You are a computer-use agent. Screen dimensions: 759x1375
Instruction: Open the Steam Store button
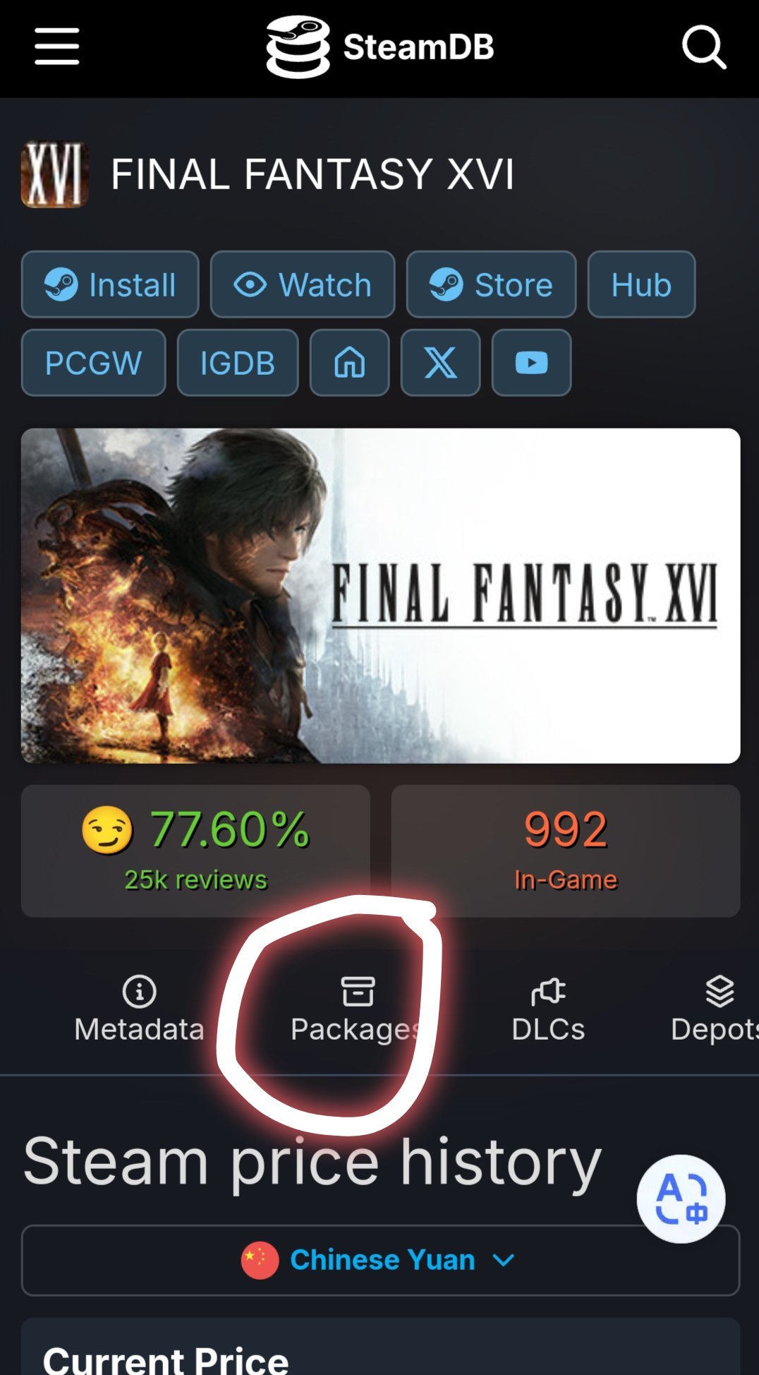point(492,284)
